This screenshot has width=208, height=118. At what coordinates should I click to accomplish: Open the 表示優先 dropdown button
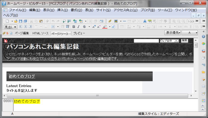(x=173, y=33)
